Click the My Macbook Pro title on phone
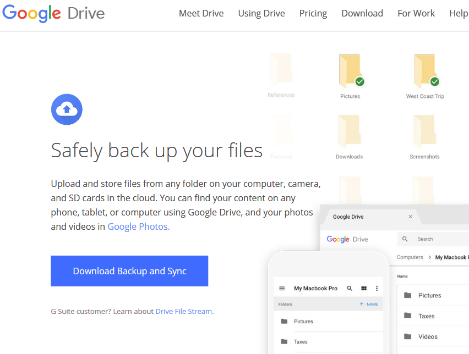Image resolution: width=469 pixels, height=354 pixels. coord(315,288)
